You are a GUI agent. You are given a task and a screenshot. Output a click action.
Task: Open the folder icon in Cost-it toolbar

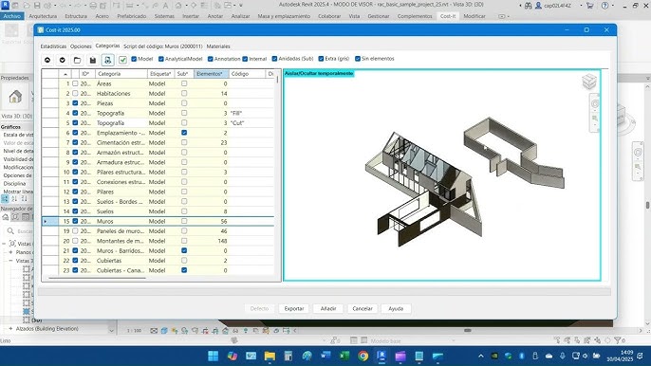77,60
